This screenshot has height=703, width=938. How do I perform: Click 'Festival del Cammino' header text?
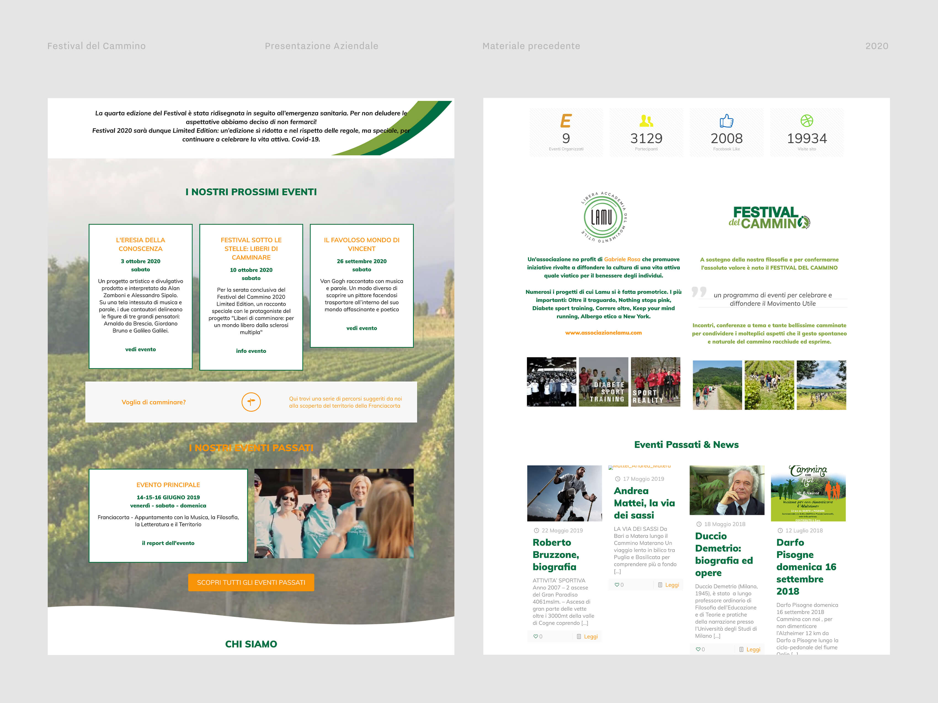click(x=96, y=46)
